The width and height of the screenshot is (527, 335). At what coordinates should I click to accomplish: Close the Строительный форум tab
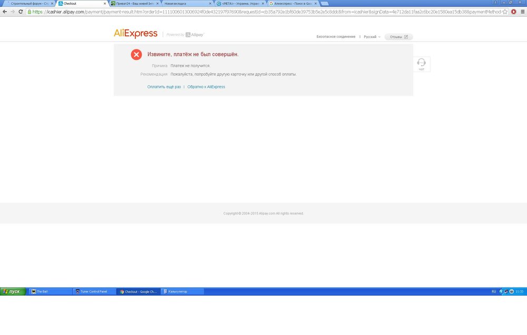[x=52, y=4]
